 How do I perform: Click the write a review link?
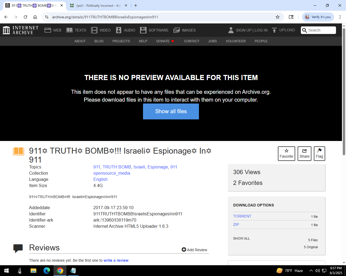[x=116, y=260]
